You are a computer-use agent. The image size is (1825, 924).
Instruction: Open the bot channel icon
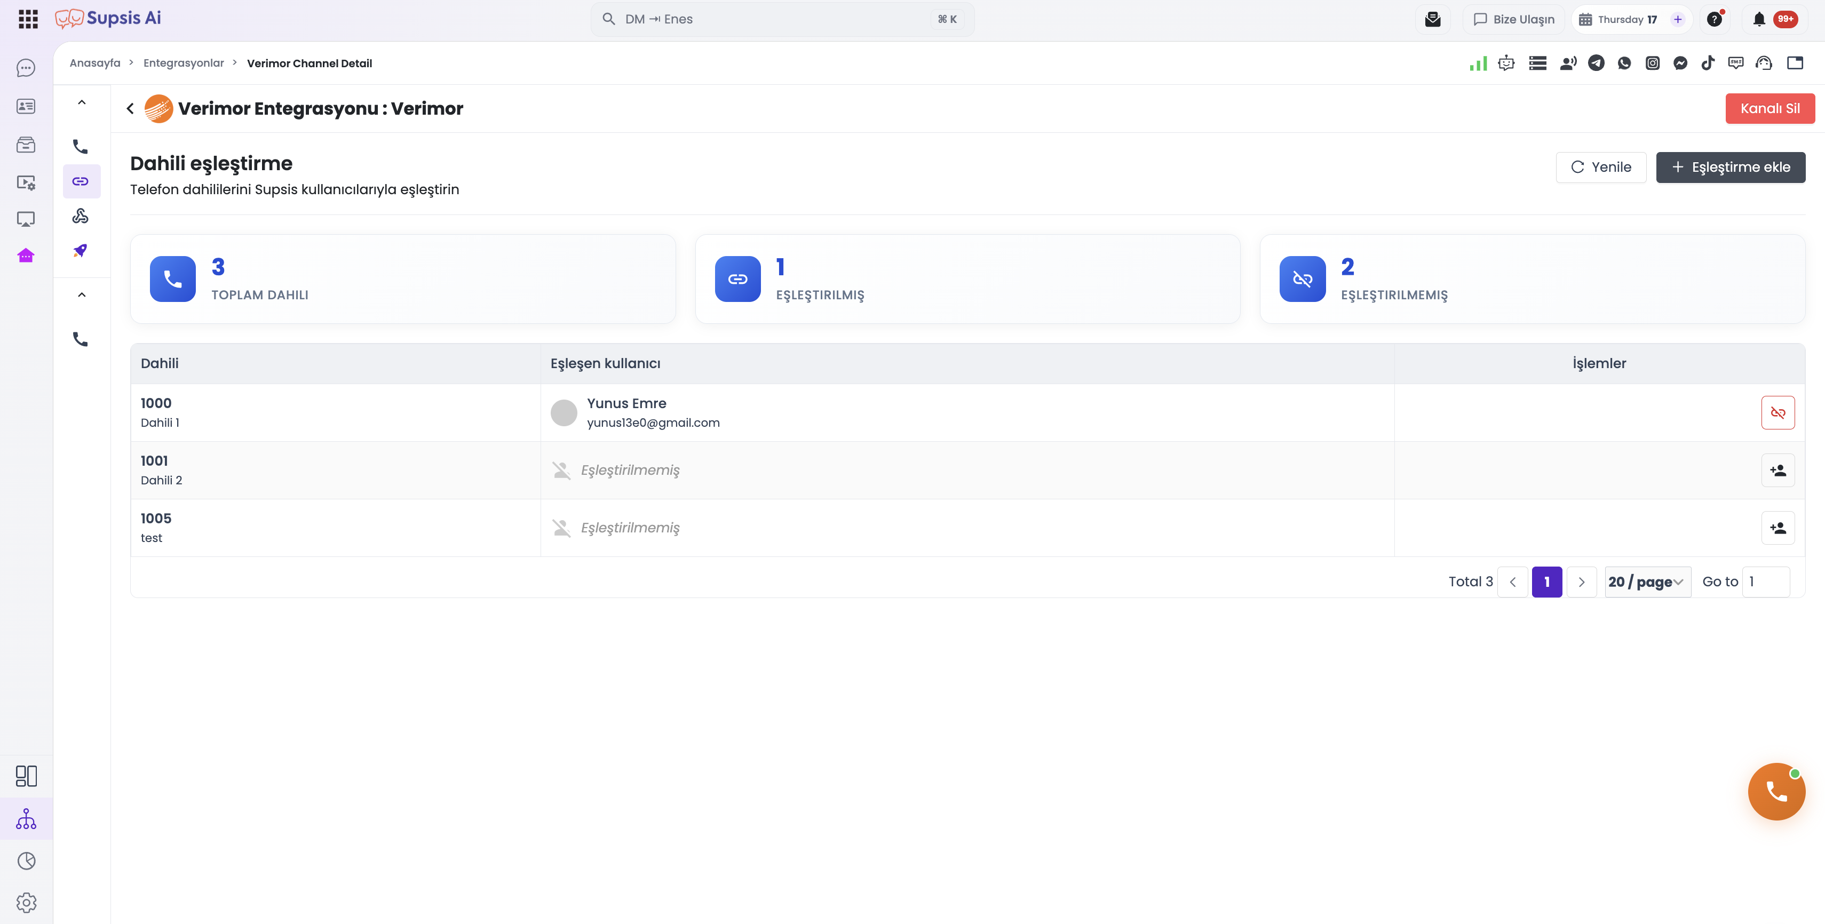point(1506,63)
